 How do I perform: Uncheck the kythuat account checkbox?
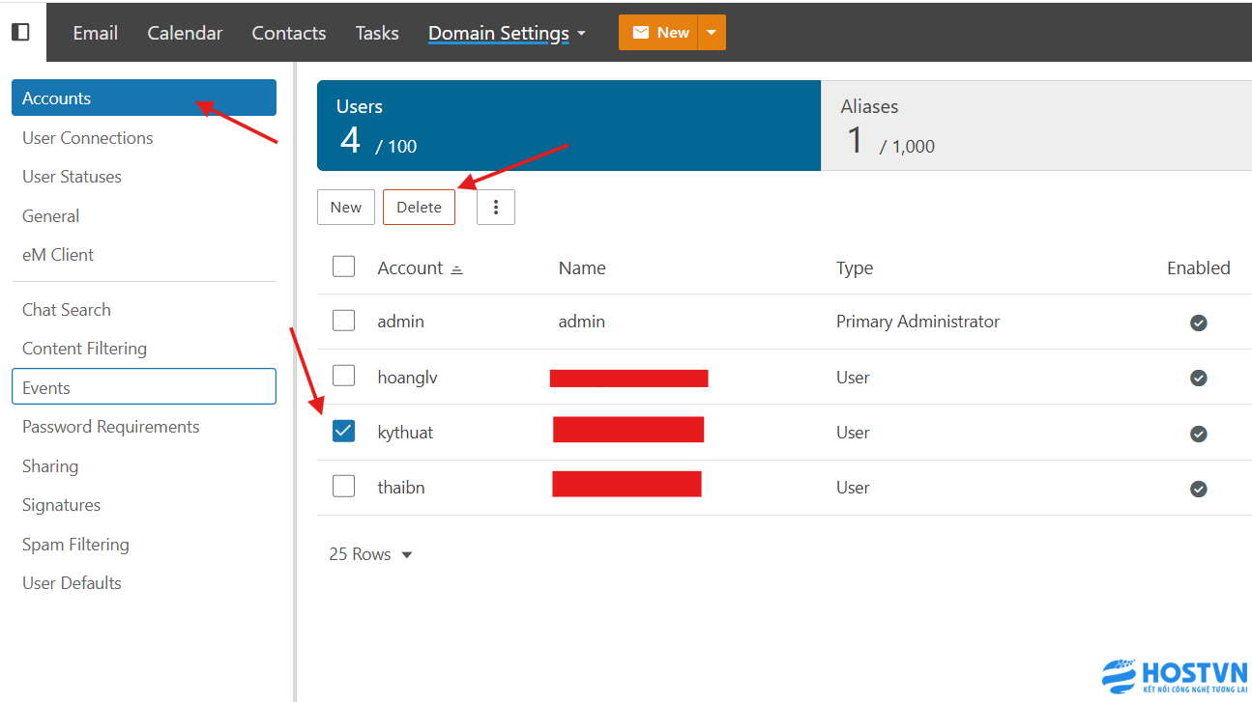click(343, 432)
